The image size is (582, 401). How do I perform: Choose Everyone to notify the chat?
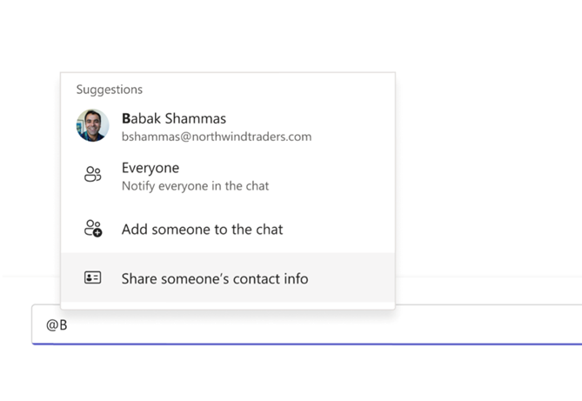(228, 176)
